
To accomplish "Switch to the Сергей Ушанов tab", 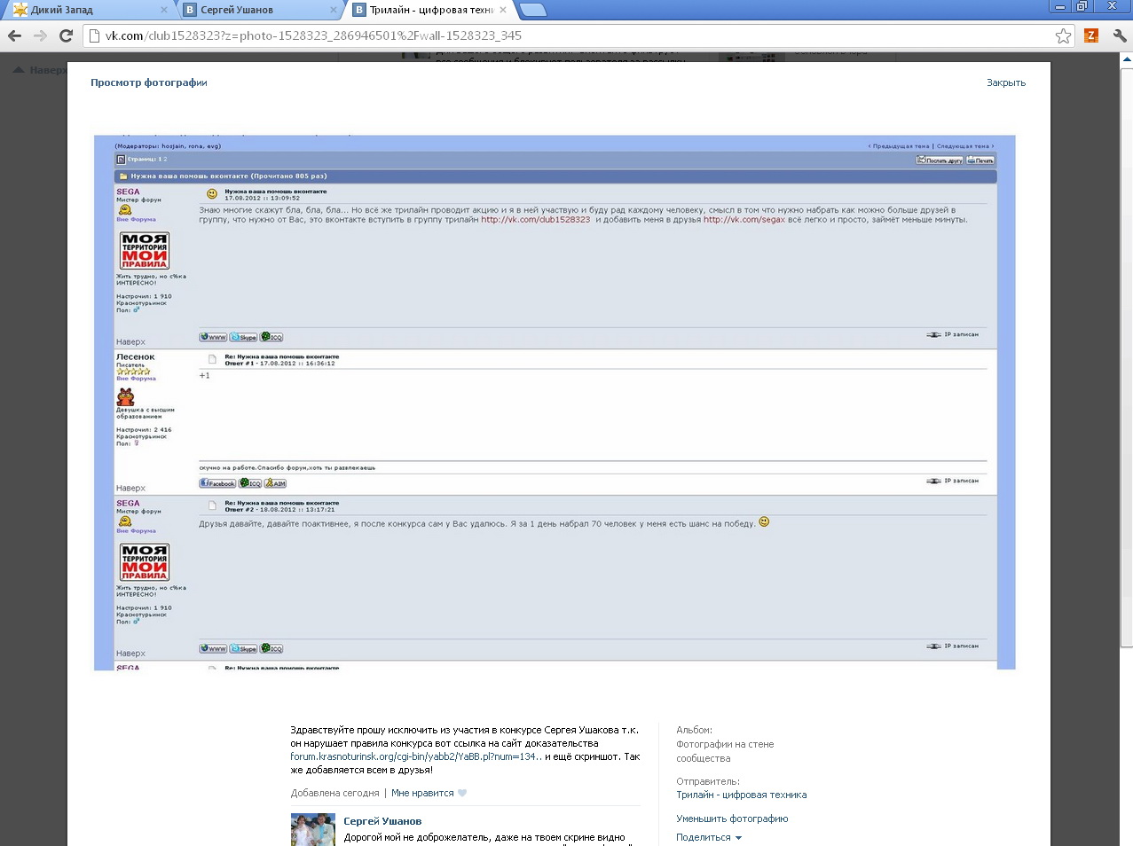I will (x=257, y=10).
